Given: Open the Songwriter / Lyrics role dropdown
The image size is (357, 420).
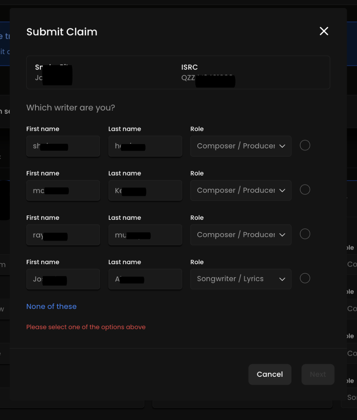Looking at the screenshot, I should click(241, 279).
